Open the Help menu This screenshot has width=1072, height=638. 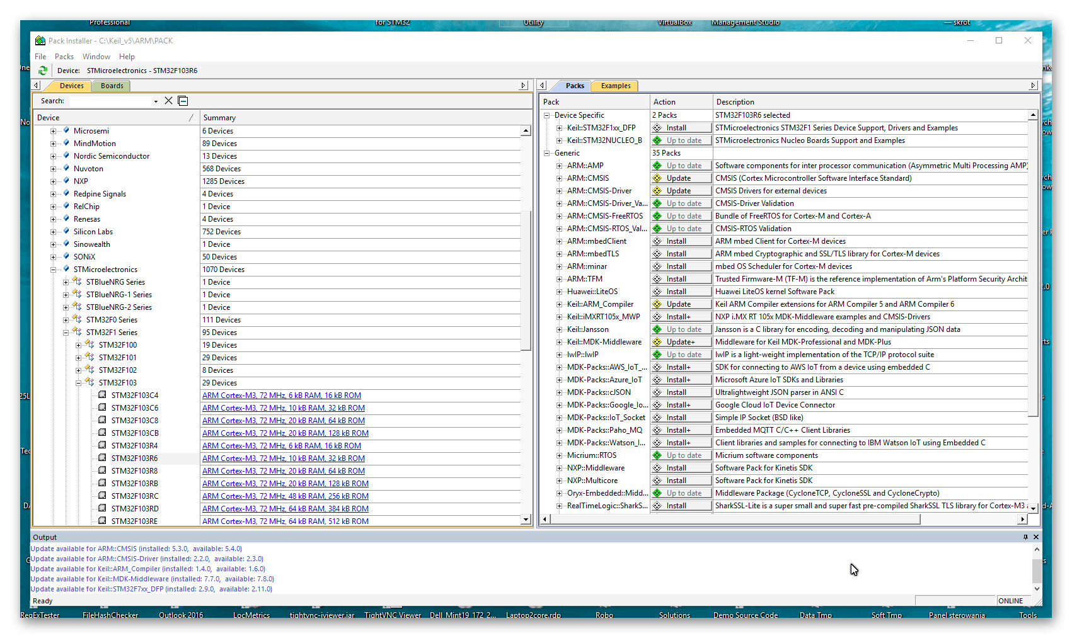127,57
